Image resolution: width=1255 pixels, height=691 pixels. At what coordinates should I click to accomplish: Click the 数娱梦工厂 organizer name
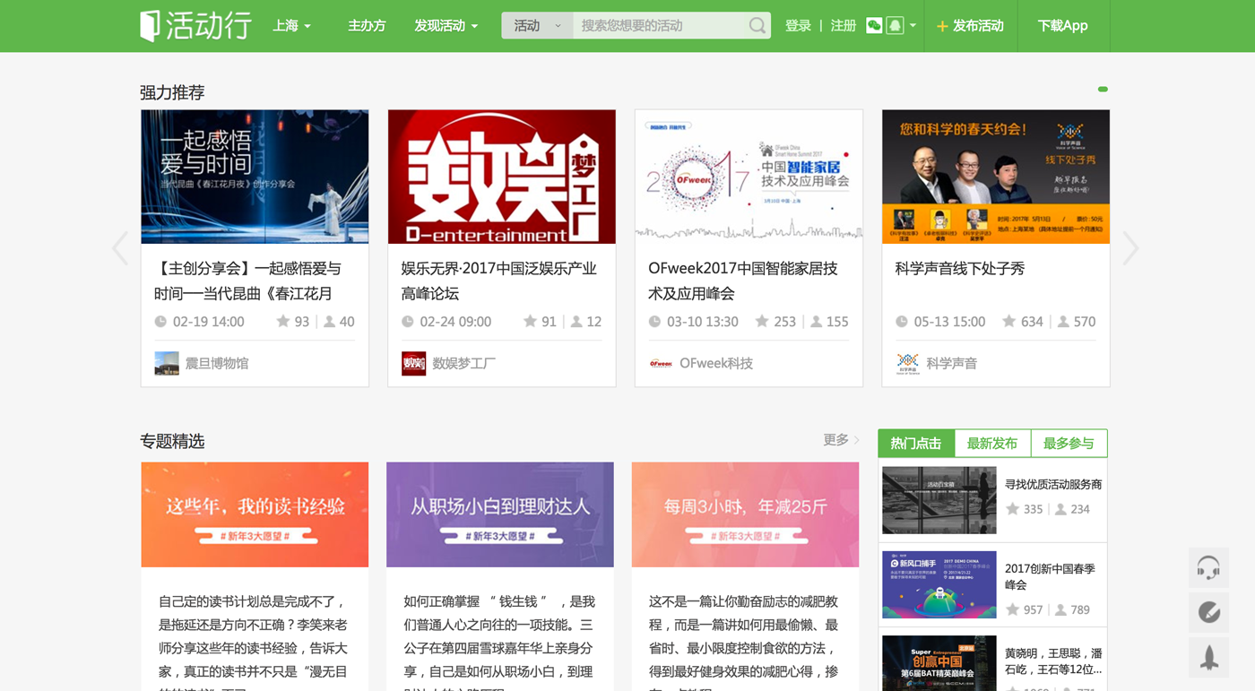(464, 363)
